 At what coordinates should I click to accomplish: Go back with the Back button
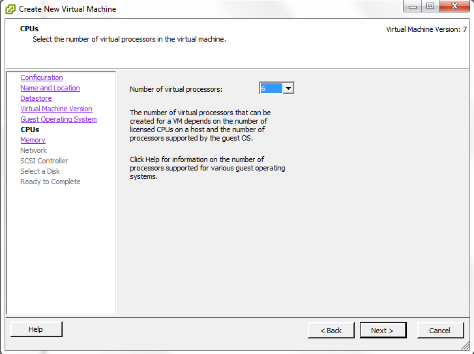(x=331, y=331)
